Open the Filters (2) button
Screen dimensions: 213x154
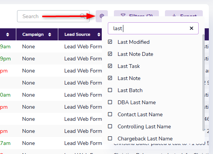click(136, 14)
